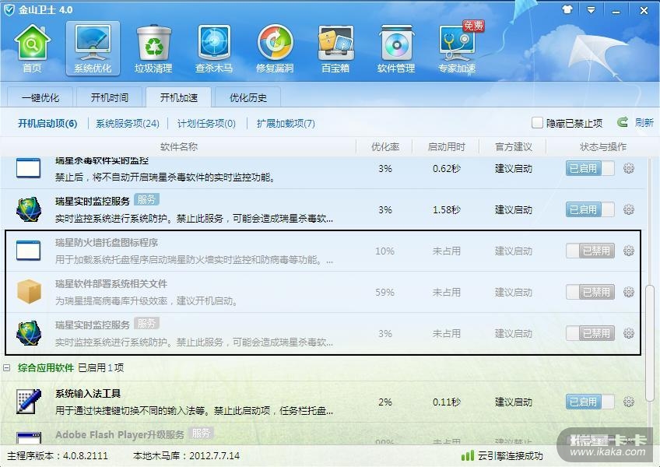The image size is (660, 467).
Task: Toggle 已禁用 switch for 瑞星防火墙托盘图标程序
Action: point(590,251)
